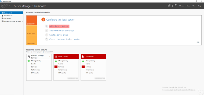Screen dimensions: 204x95
Task: Click Add roles and features link
Action: pyautogui.click(x=59, y=26)
